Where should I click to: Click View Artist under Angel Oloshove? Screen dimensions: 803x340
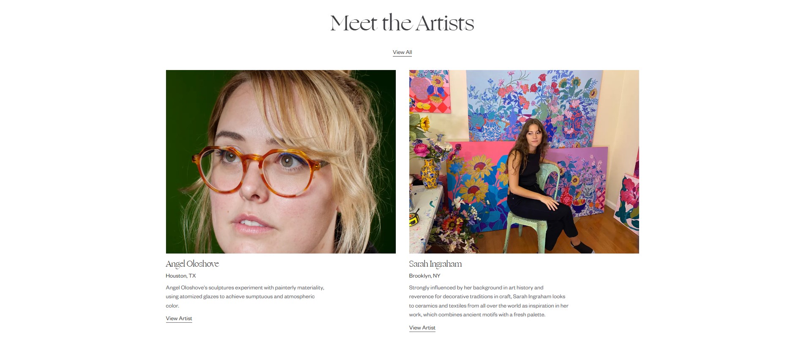click(x=179, y=318)
